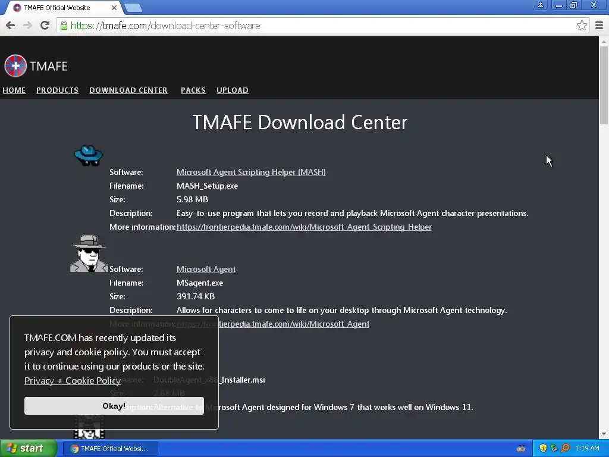Click the TMAFE wordmark in the header

tap(49, 66)
